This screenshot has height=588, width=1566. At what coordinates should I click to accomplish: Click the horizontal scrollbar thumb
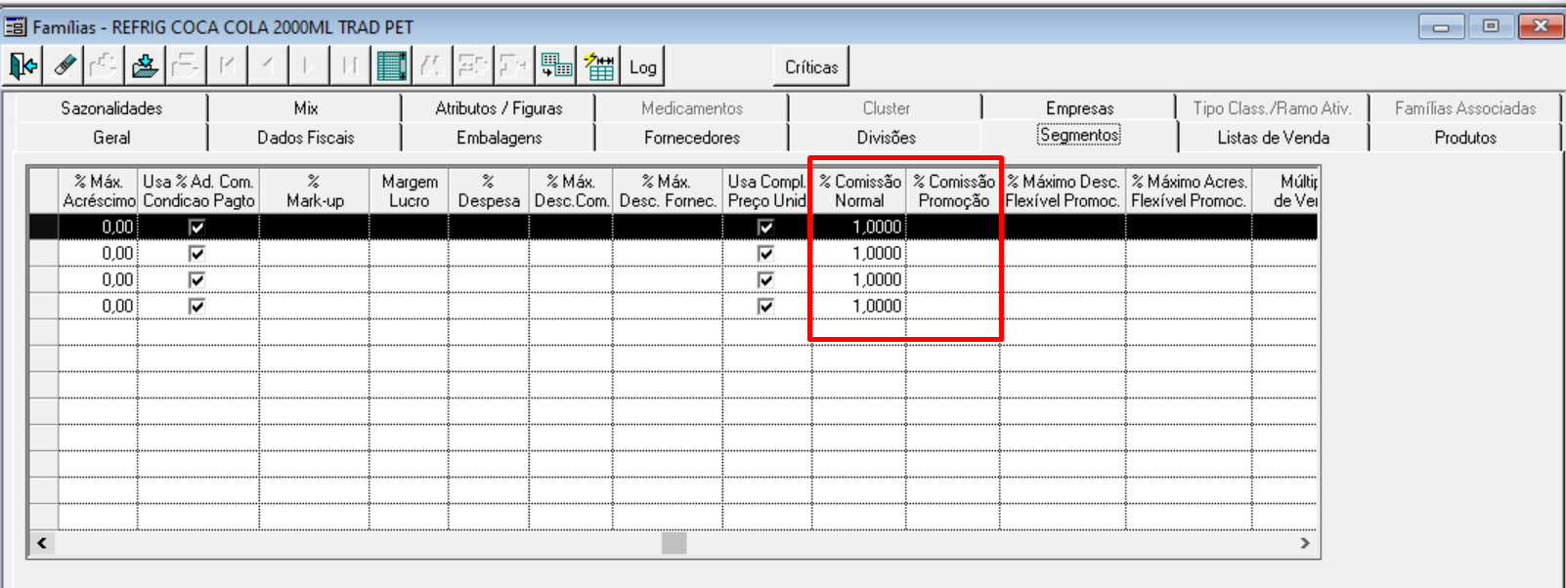coord(674,543)
